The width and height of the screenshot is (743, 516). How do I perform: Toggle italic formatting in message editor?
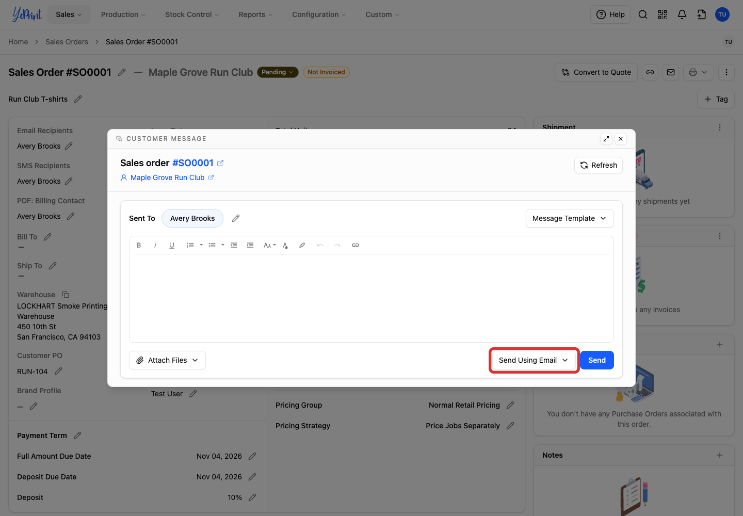(x=155, y=245)
